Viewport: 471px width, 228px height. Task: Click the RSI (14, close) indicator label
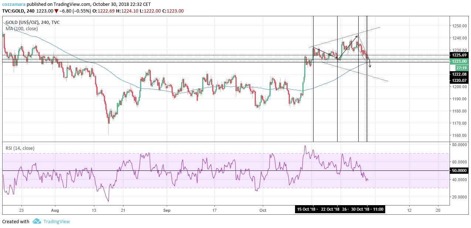pyautogui.click(x=20, y=148)
